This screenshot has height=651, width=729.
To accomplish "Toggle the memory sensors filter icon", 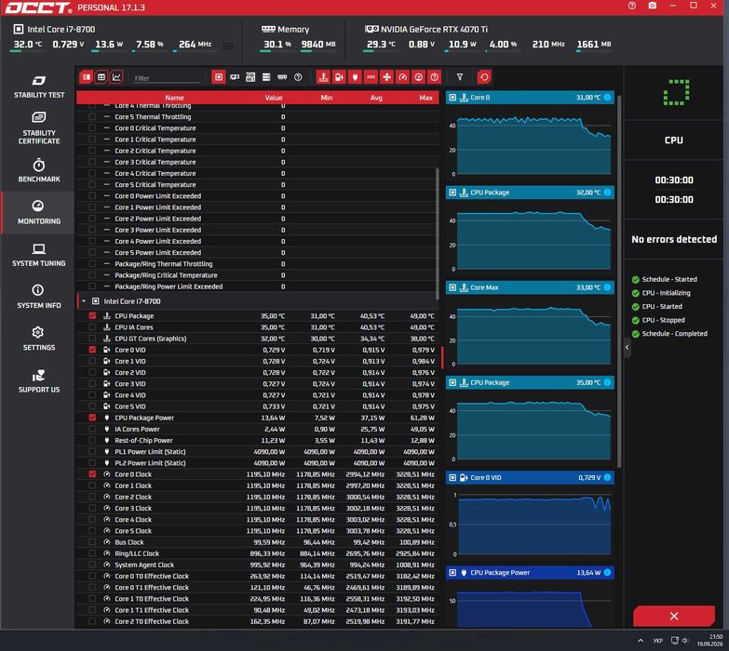I will pyautogui.click(x=282, y=77).
